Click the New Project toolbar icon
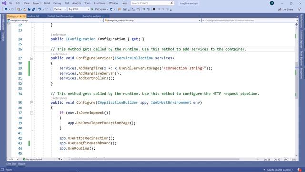305x172 pixels. point(19,9)
